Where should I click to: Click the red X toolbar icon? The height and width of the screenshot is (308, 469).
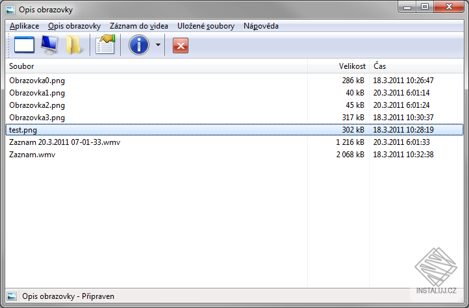coord(181,45)
